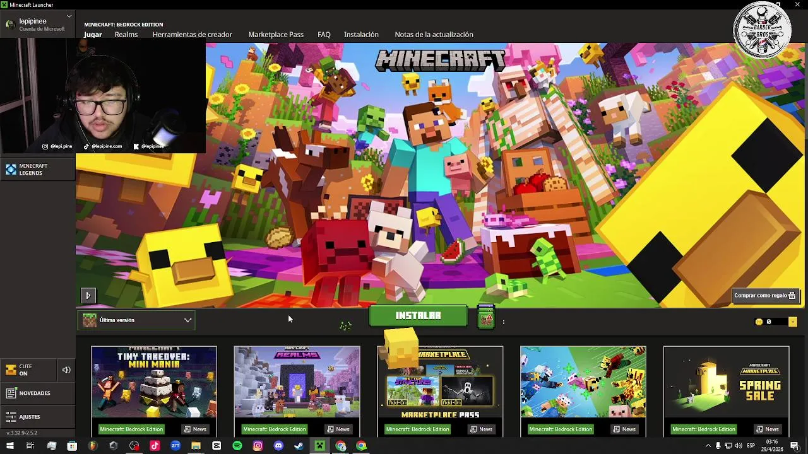Click News tag on Realms card
The image size is (808, 454).
click(x=338, y=429)
